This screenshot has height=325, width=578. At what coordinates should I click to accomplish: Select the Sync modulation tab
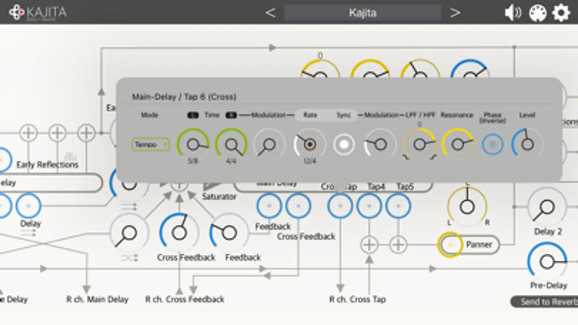(x=343, y=115)
